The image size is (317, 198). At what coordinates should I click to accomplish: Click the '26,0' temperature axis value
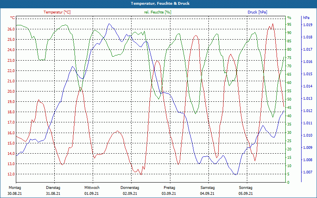(11, 29)
